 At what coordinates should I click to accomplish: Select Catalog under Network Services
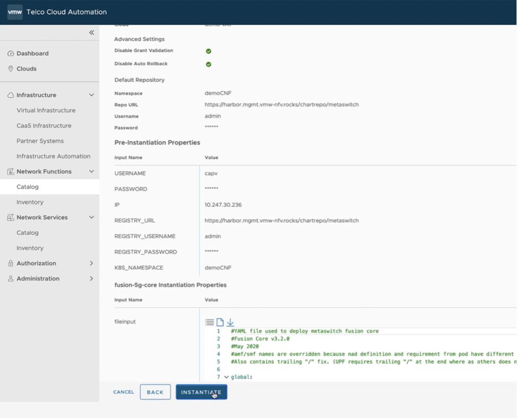(27, 233)
